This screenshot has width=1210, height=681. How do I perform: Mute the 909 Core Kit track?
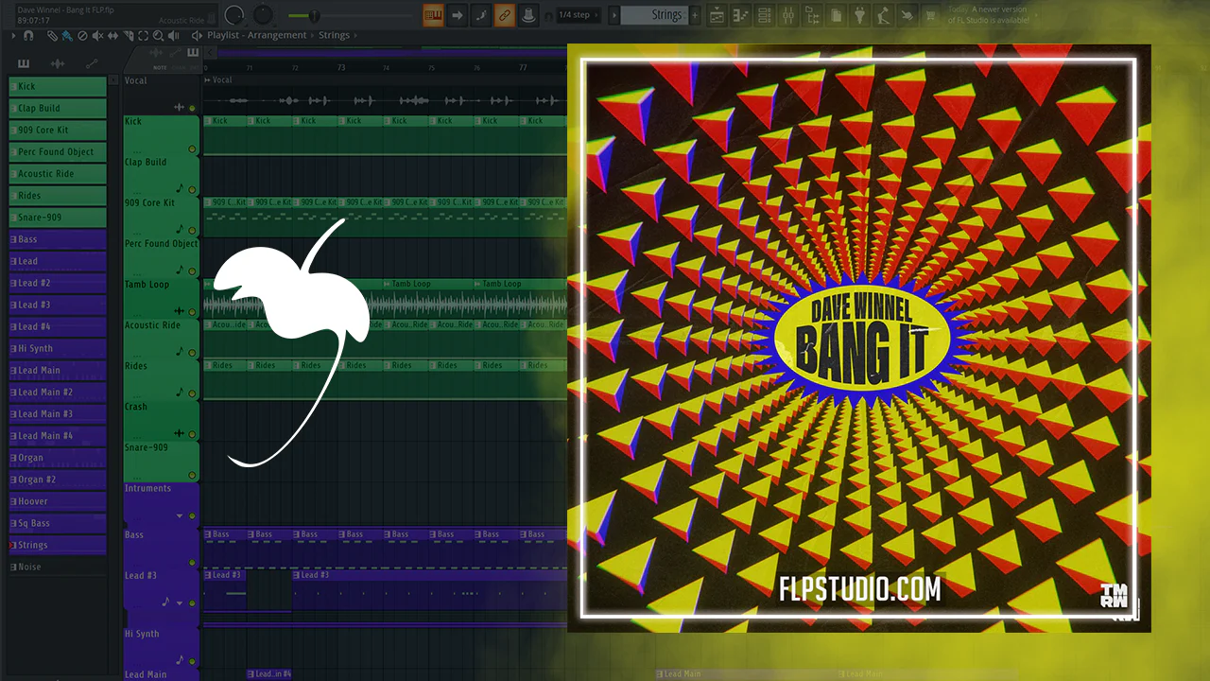click(192, 230)
